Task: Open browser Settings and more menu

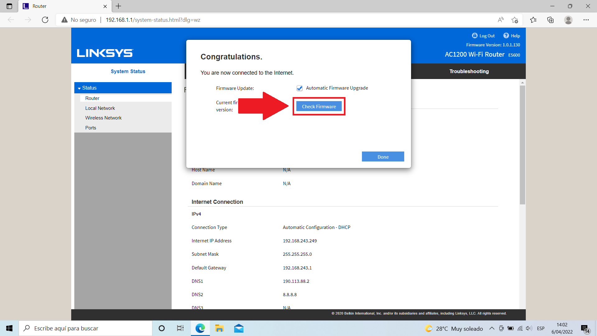Action: tap(586, 20)
